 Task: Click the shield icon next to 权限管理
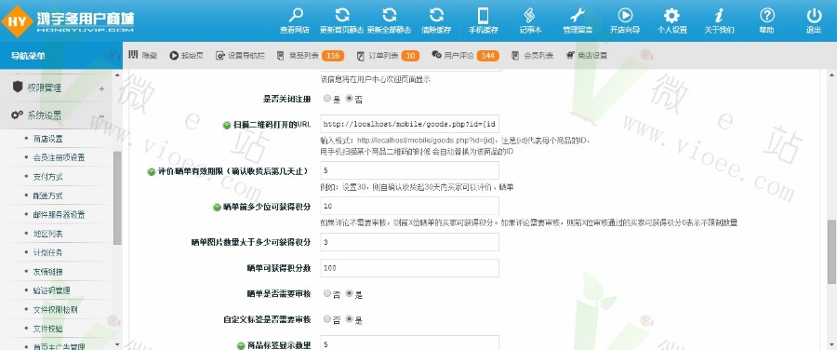pyautogui.click(x=17, y=87)
